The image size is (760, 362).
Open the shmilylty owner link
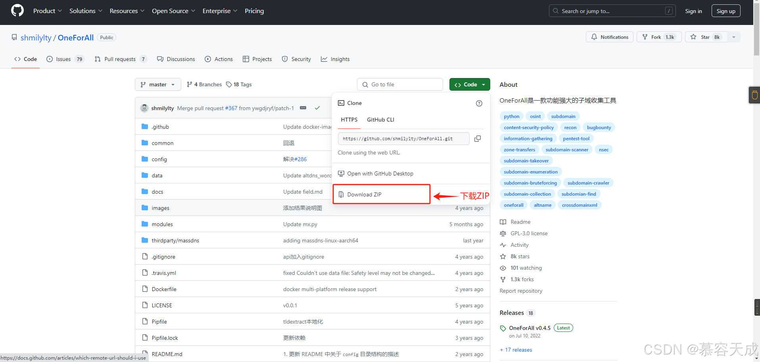click(x=36, y=38)
